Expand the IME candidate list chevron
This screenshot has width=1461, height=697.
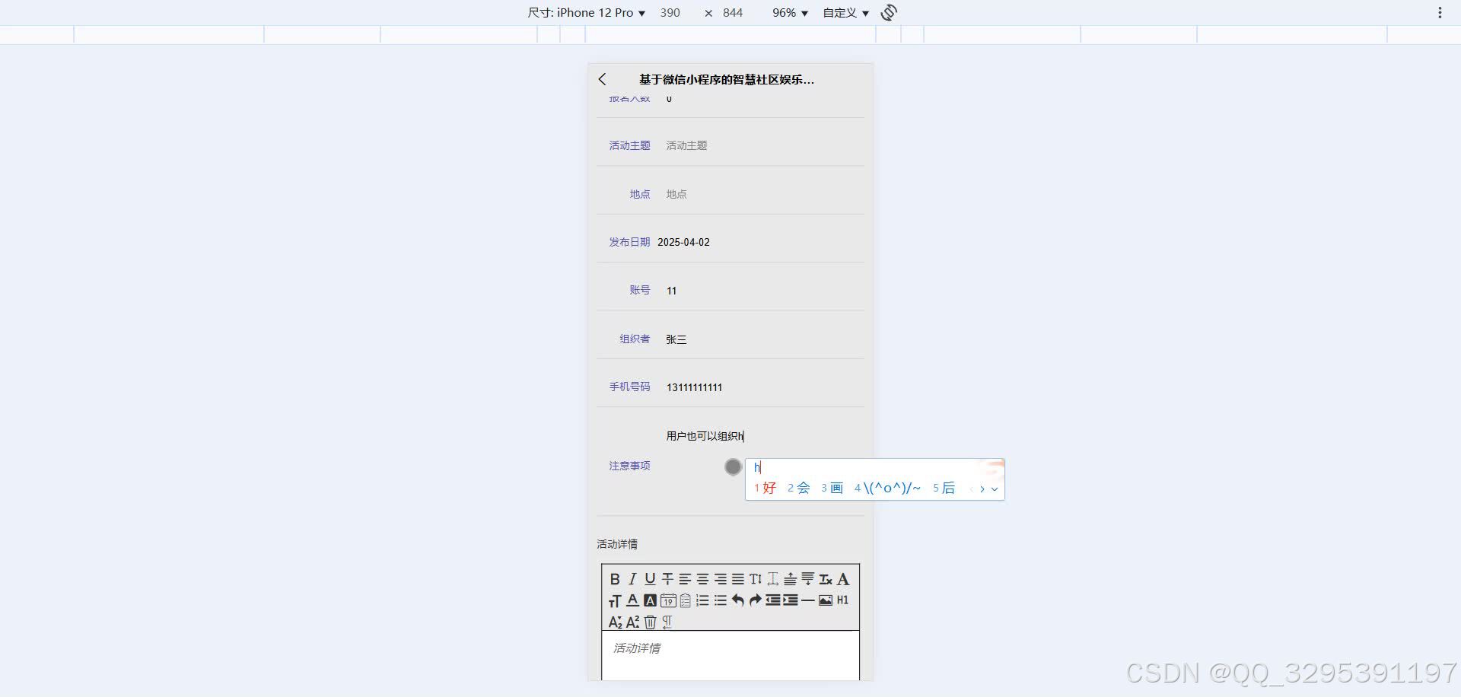tap(995, 489)
